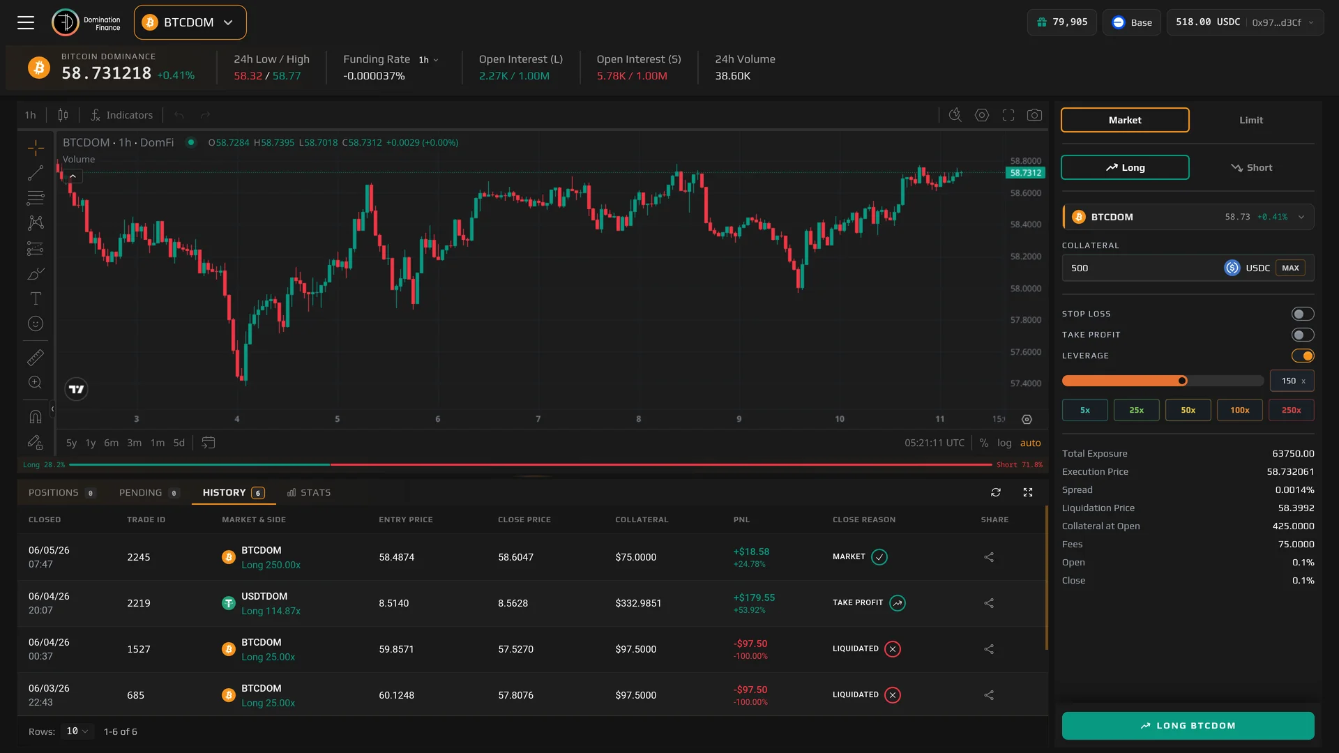
Task: Open axis settings gear at chart corner
Action: click(x=1027, y=419)
